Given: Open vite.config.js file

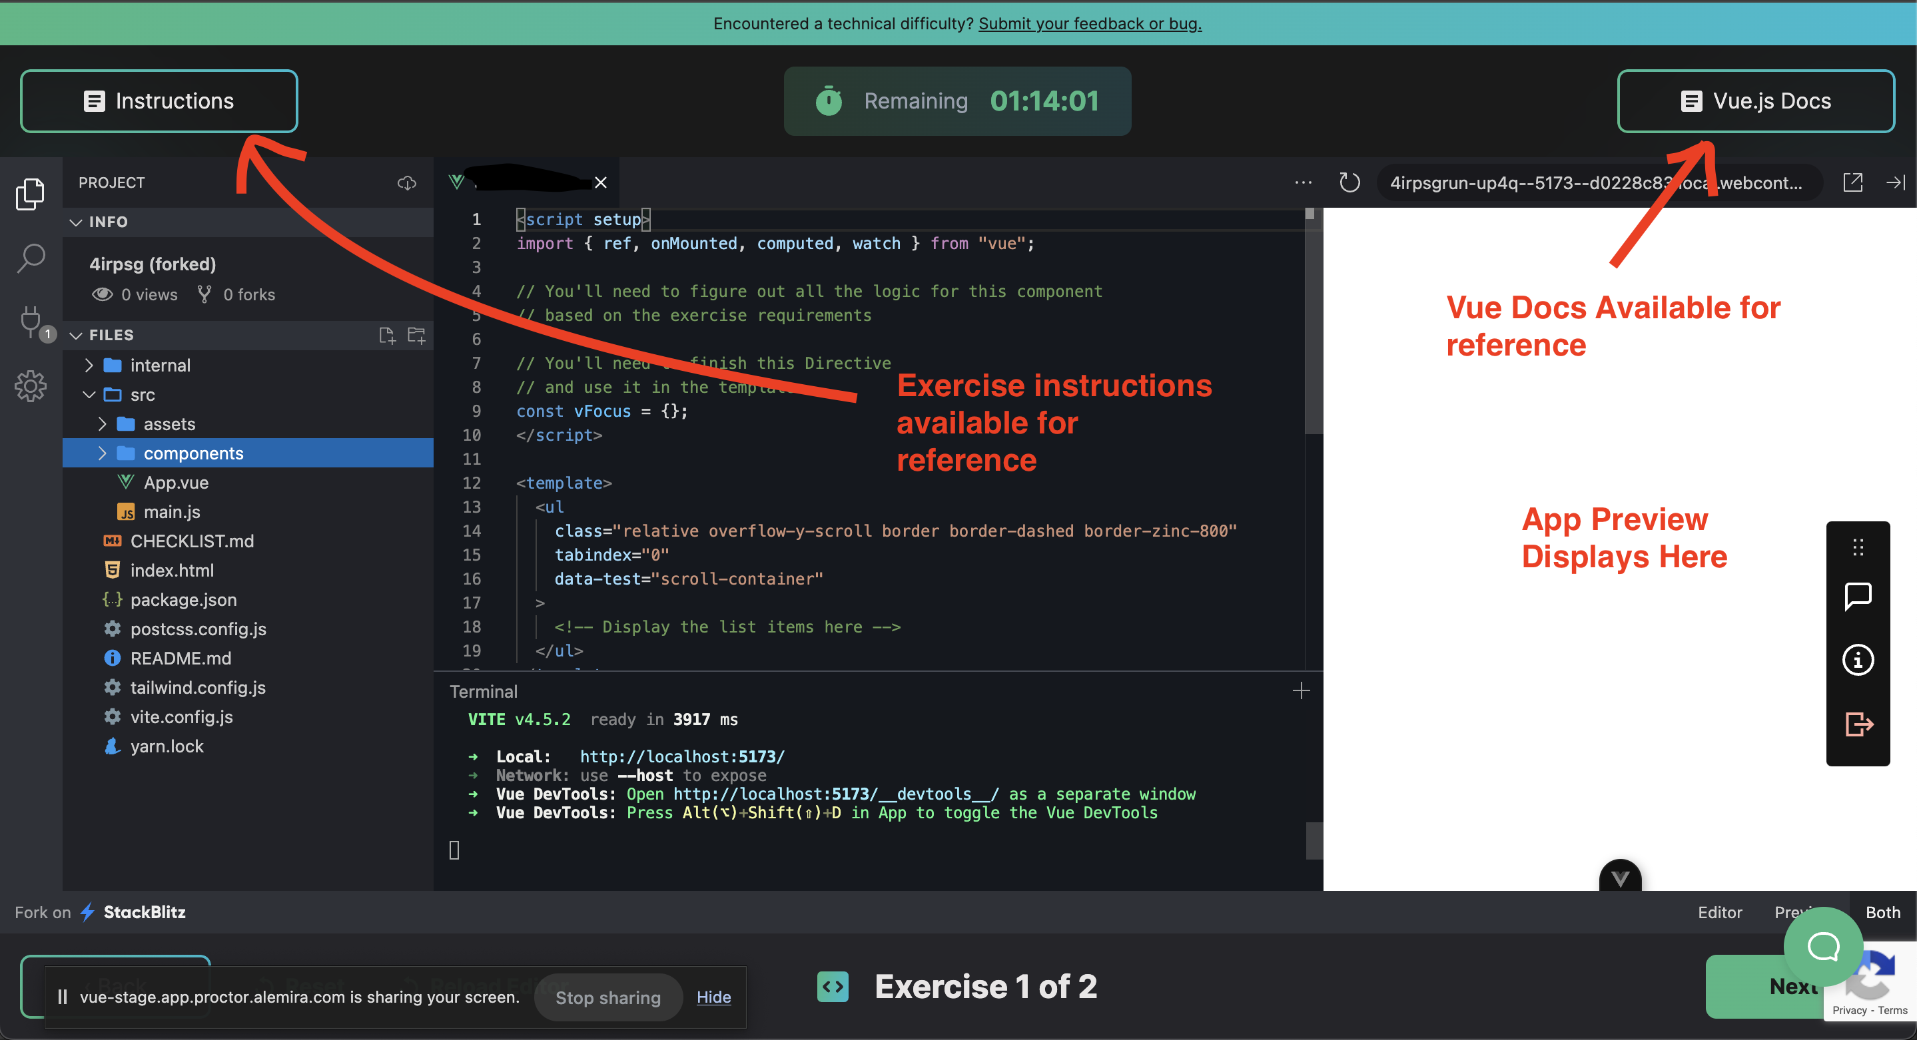Looking at the screenshot, I should click(182, 716).
